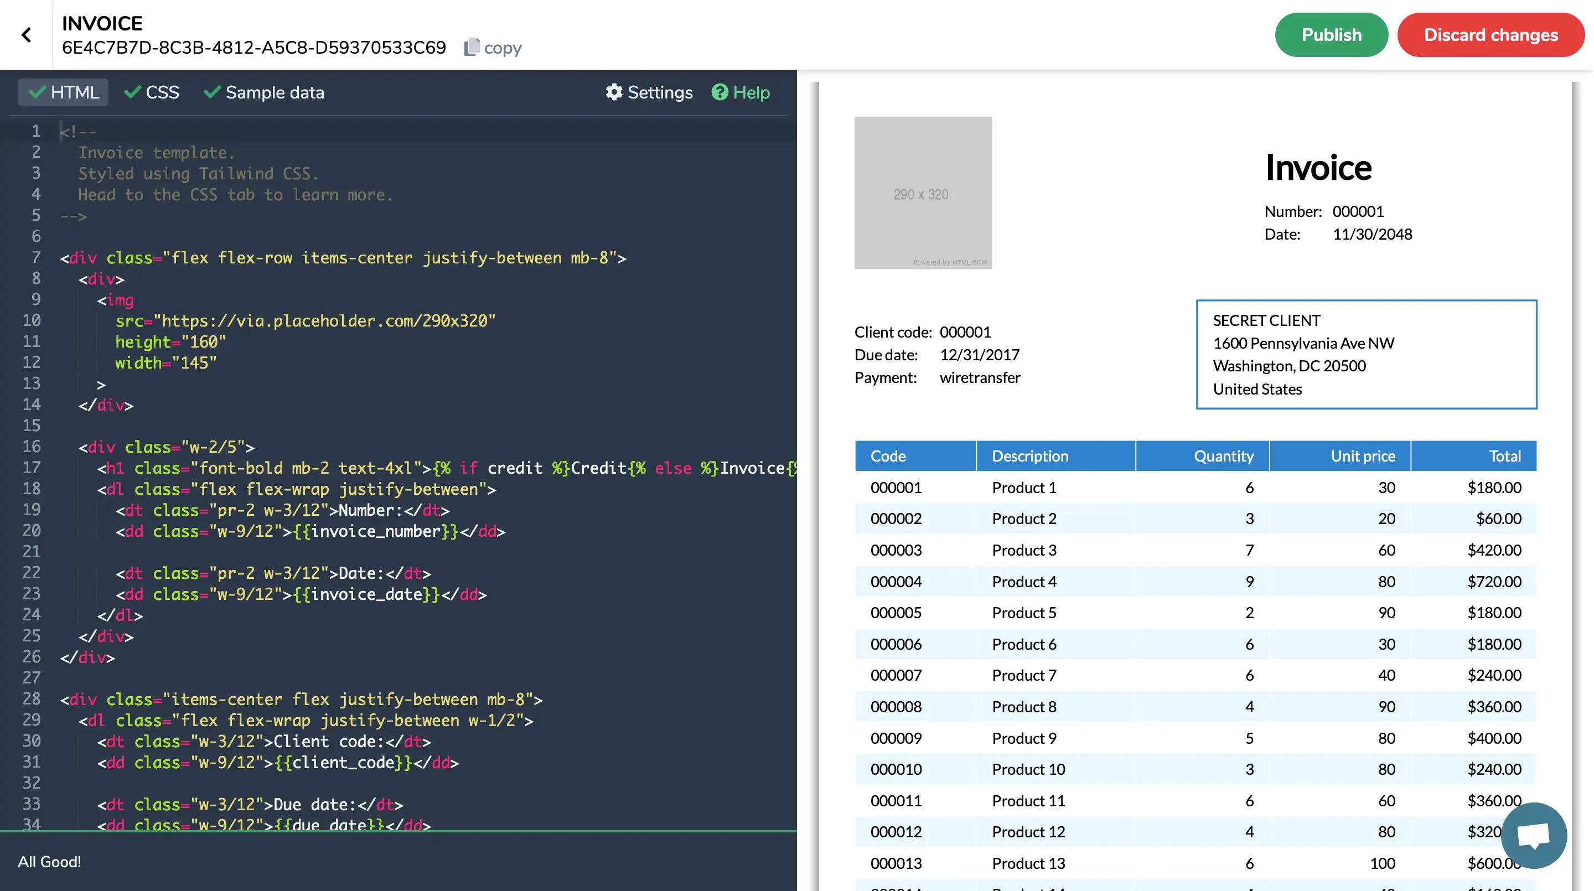Click the 290 x 320 placeholder image
Viewport: 1594px width, 891px height.
click(x=923, y=193)
